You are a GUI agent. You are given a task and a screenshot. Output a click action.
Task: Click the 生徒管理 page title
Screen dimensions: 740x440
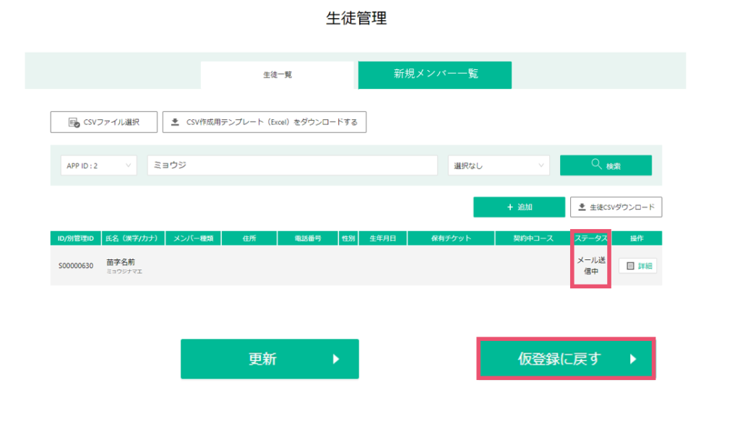(356, 18)
